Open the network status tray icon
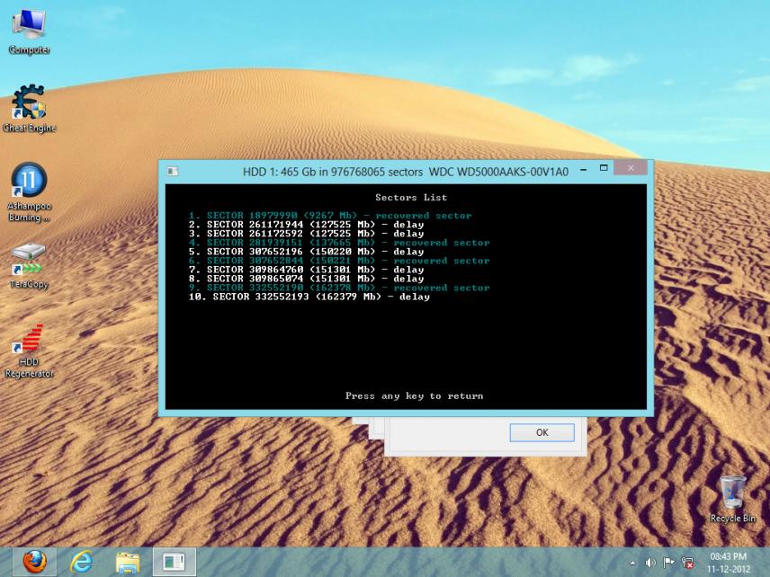The width and height of the screenshot is (770, 577). click(687, 563)
